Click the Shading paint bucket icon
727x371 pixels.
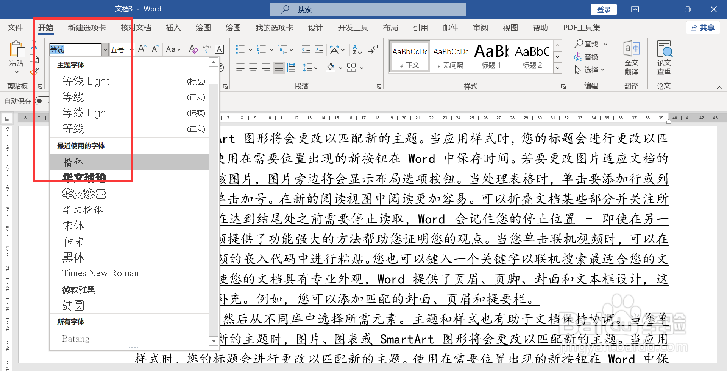point(331,68)
